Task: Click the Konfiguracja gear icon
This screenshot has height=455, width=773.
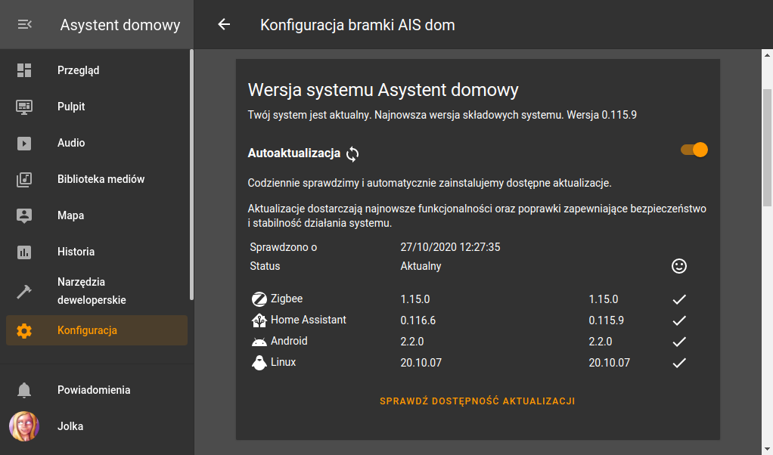Action: pyautogui.click(x=24, y=330)
